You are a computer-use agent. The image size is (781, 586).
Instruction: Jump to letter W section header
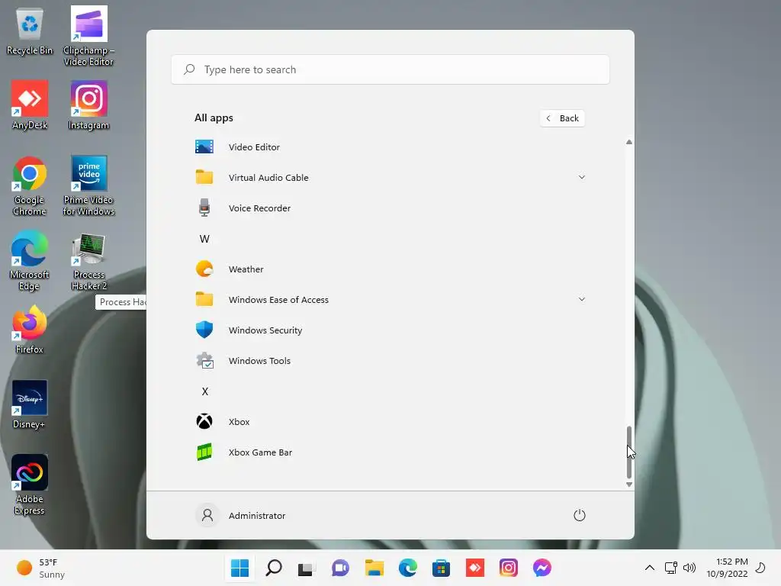(204, 239)
